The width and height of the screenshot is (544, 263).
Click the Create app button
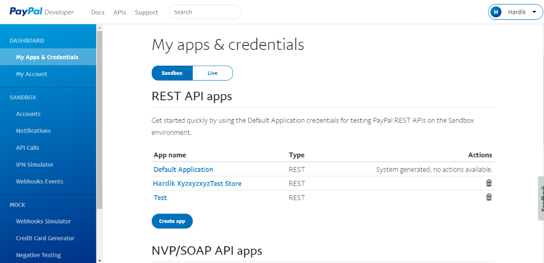pos(172,221)
